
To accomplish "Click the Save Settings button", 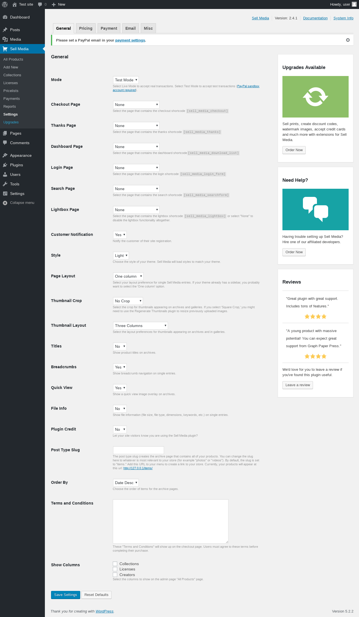I will tap(66, 595).
